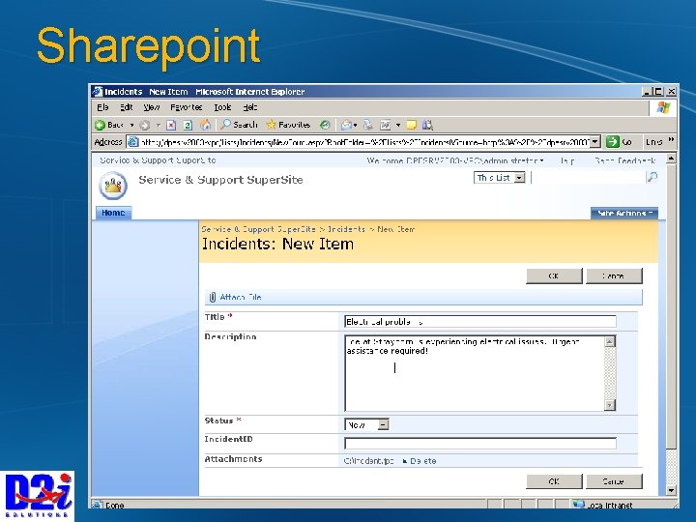Open the History icon in the toolbar

coord(326,125)
